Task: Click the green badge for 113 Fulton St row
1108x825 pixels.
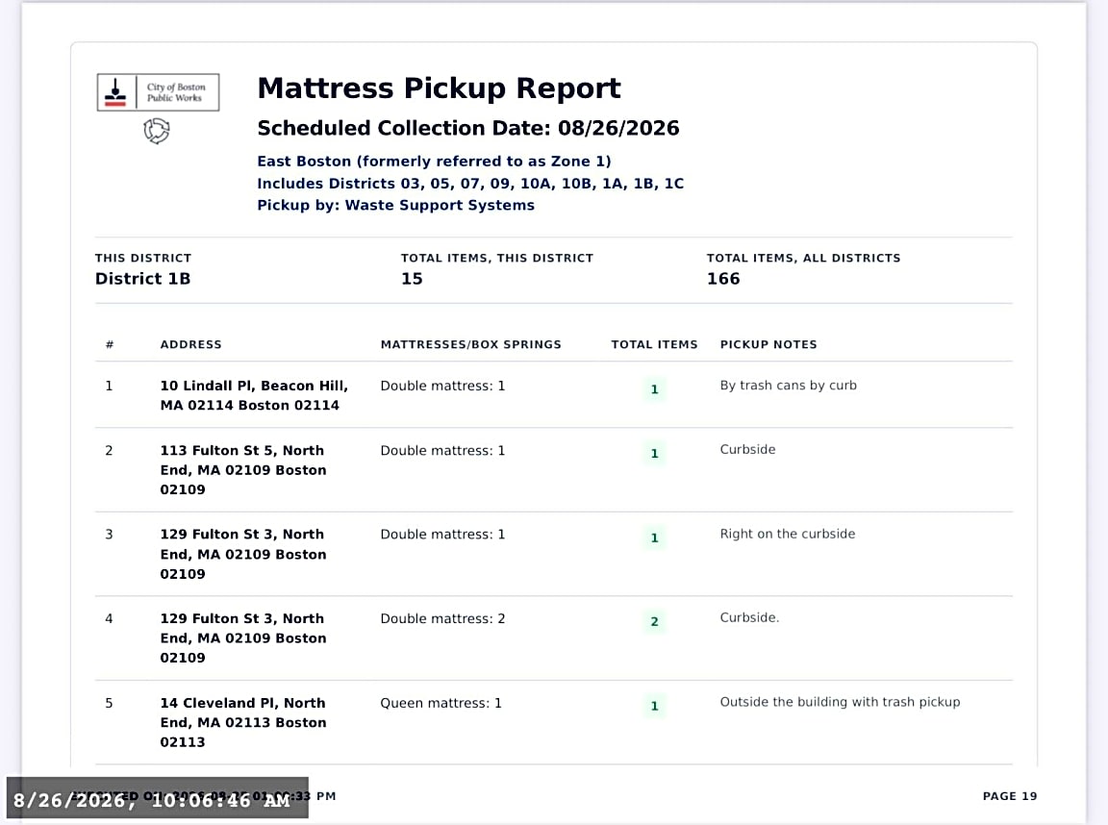Action: (x=654, y=454)
